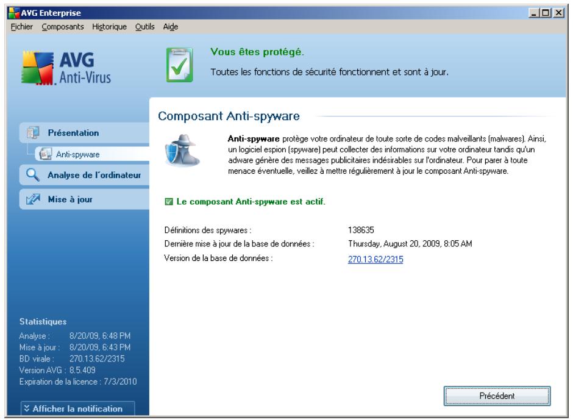Open the Aide menu
The height and width of the screenshot is (420, 573).
(170, 27)
